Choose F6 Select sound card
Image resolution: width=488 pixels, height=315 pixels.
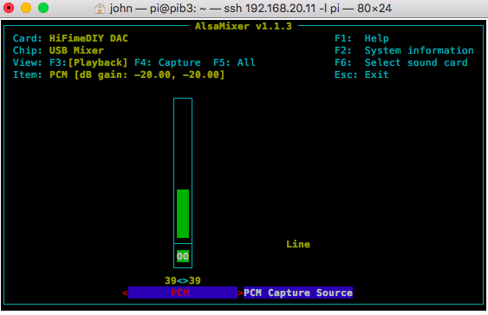tap(400, 63)
